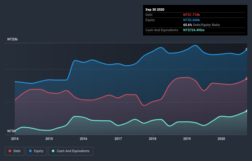
Task: Click the NT$724.495m cash value
Action: [x=194, y=30]
